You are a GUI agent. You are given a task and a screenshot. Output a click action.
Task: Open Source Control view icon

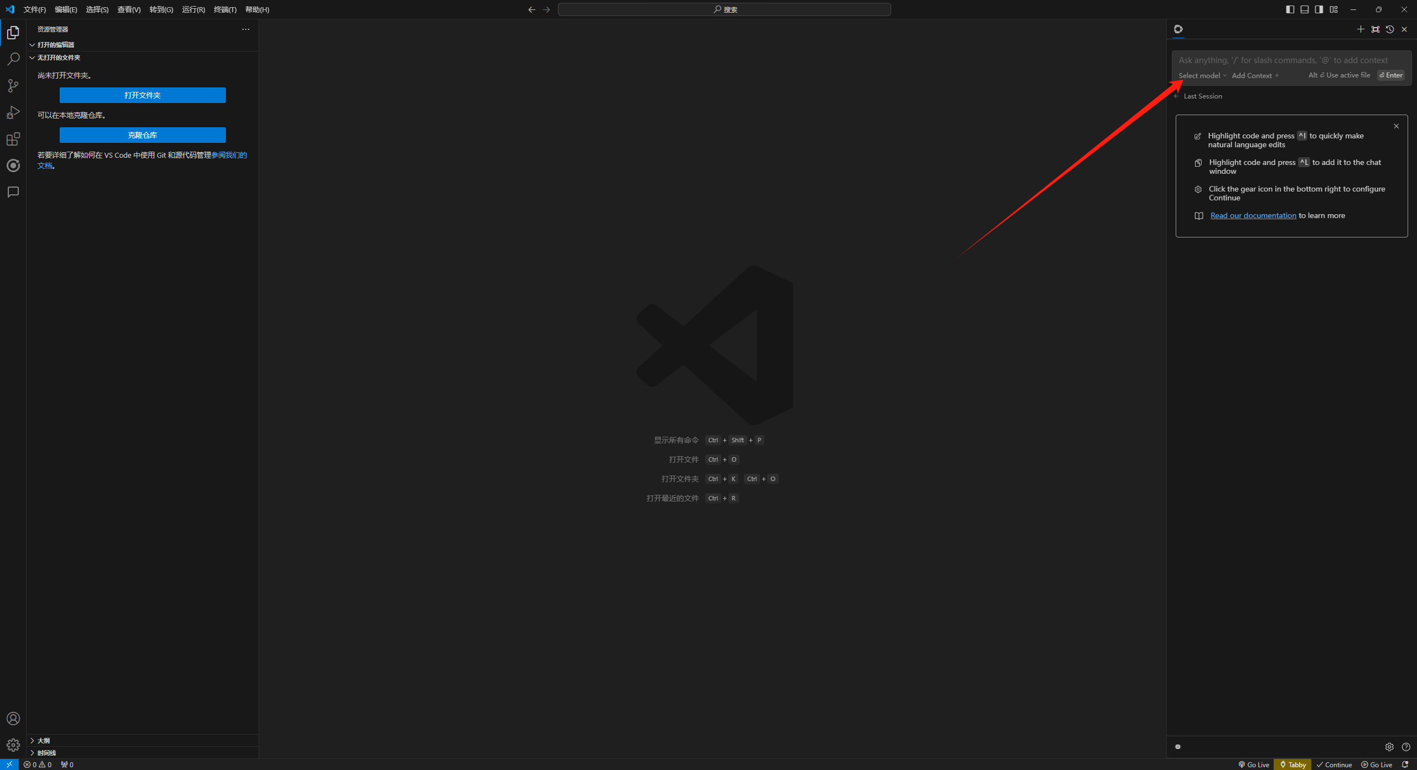click(13, 85)
